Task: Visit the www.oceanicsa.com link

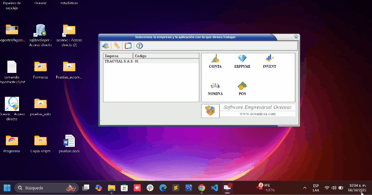Action: pyautogui.click(x=257, y=113)
